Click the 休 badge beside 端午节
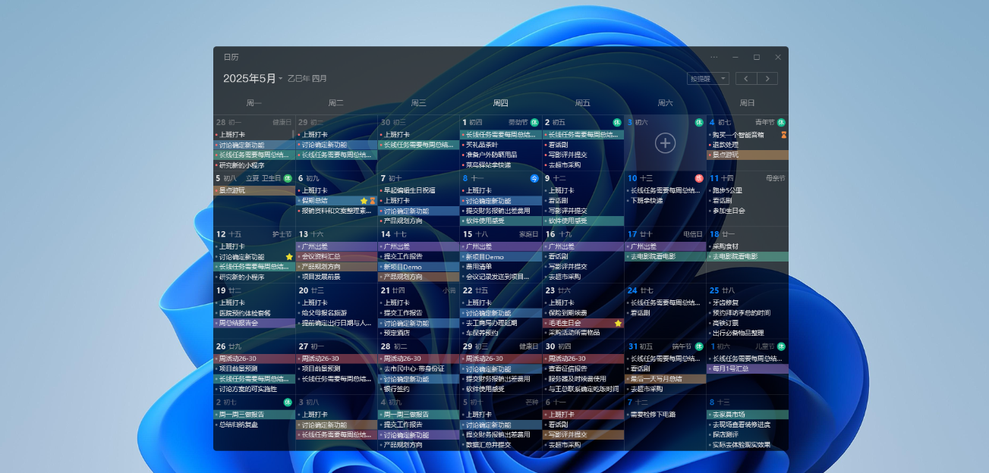This screenshot has width=989, height=473. (699, 346)
